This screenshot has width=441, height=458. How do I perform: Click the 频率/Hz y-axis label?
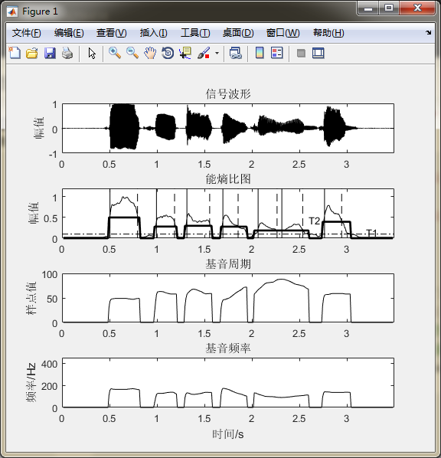(31, 383)
